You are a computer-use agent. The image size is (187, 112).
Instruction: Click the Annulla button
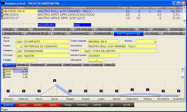[127, 105]
